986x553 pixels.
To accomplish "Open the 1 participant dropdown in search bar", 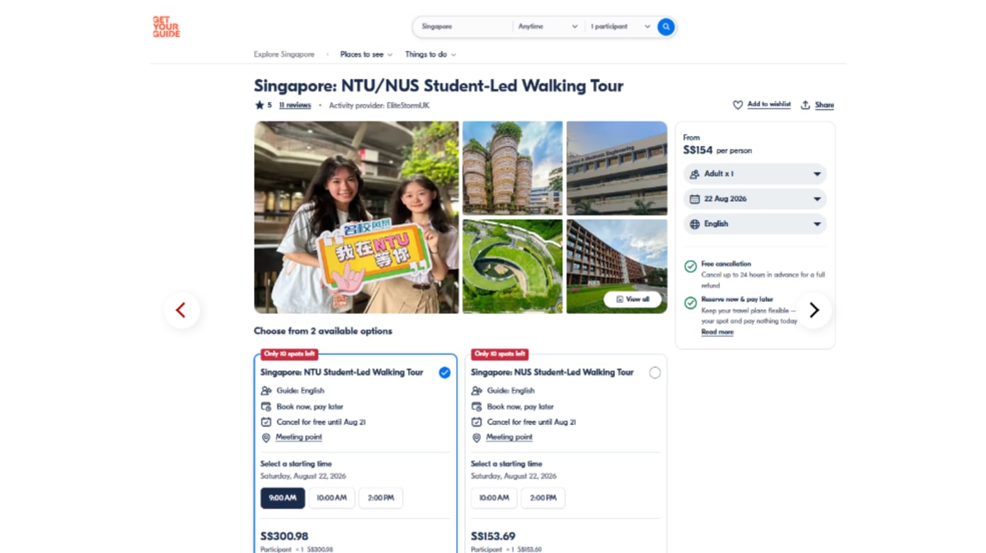I will coord(620,27).
